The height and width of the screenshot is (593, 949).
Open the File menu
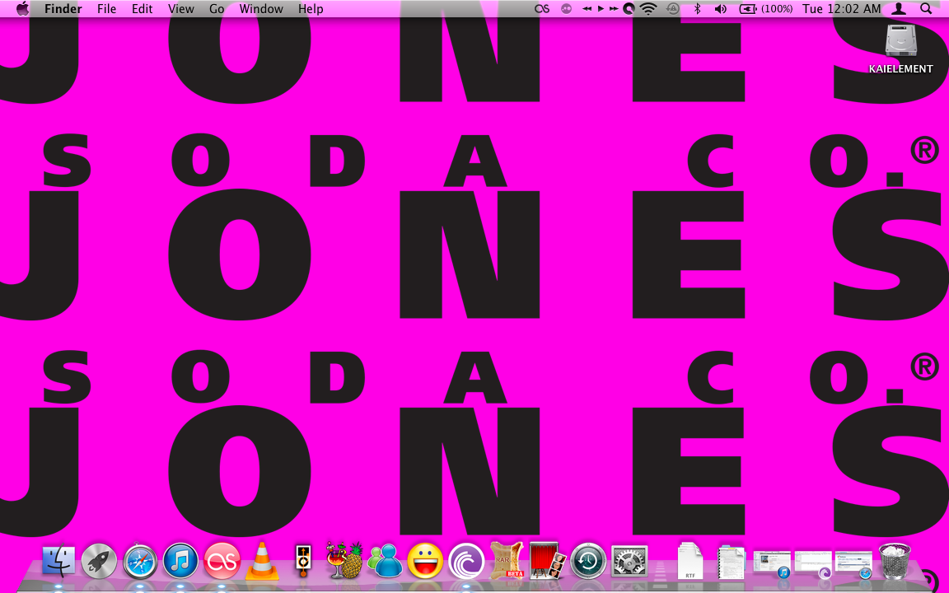pyautogui.click(x=106, y=8)
